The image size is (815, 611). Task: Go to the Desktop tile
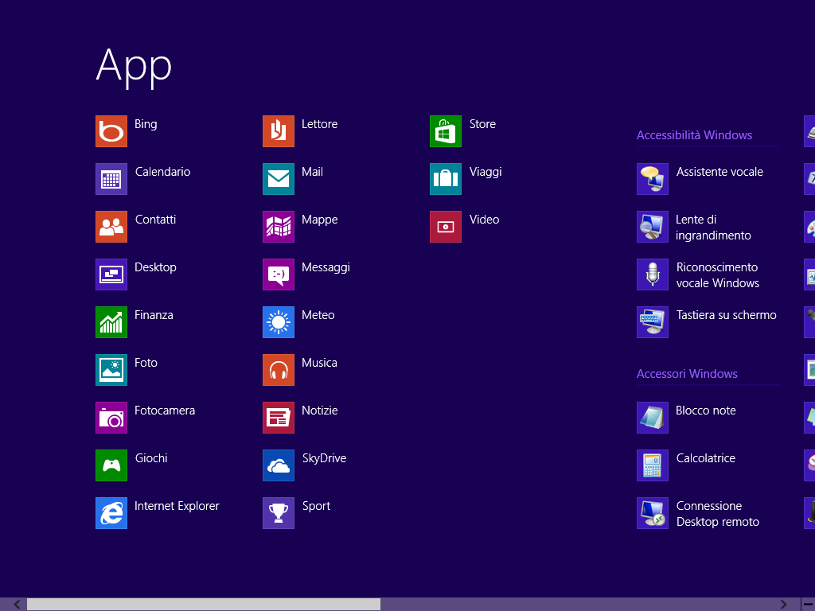(111, 274)
